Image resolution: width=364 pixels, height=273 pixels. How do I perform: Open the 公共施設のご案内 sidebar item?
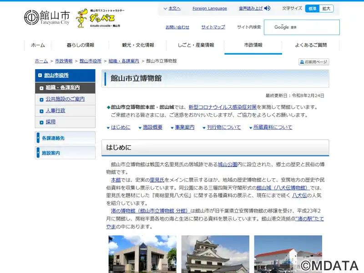[65, 99]
